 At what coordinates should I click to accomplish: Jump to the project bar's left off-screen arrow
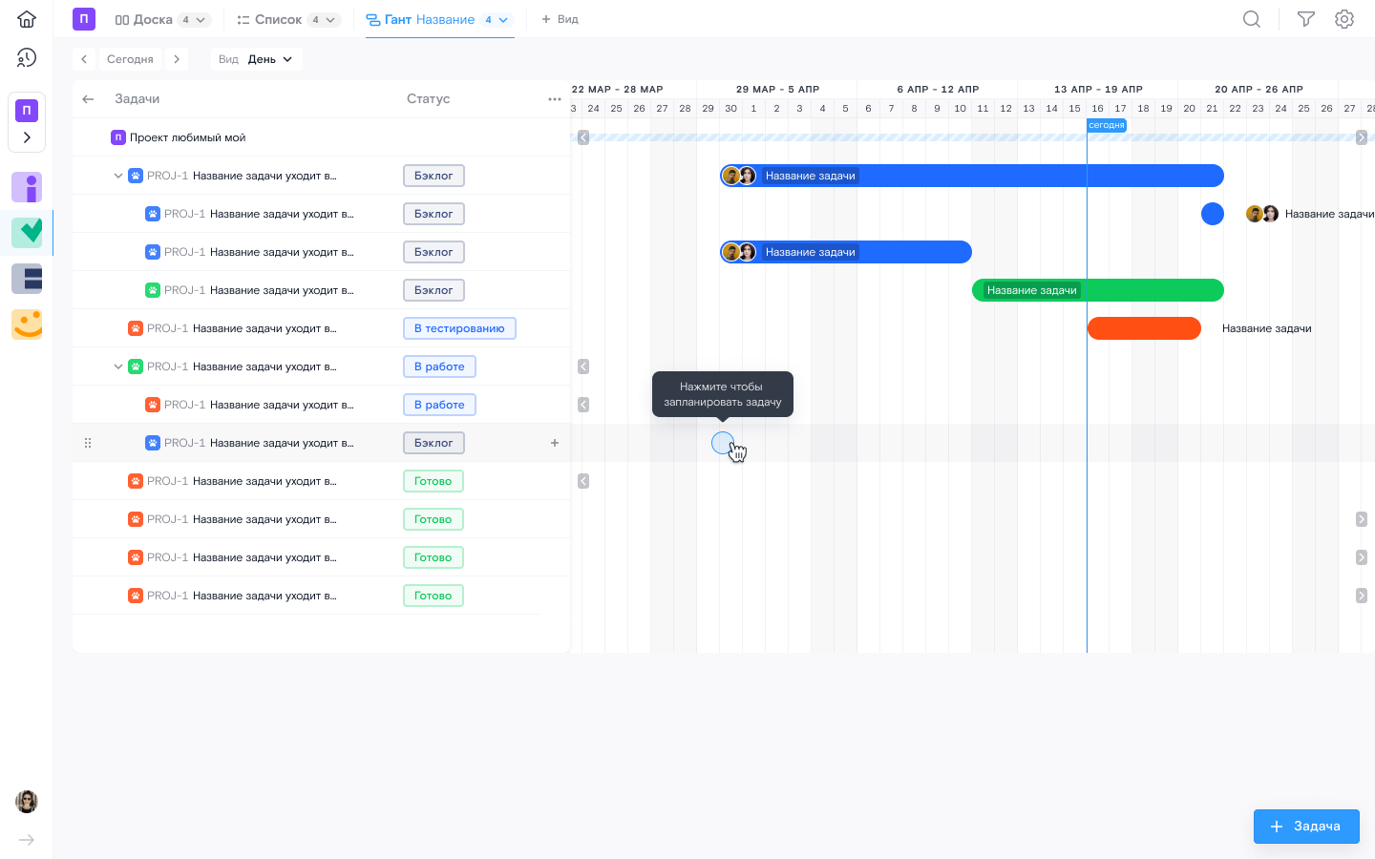(583, 137)
